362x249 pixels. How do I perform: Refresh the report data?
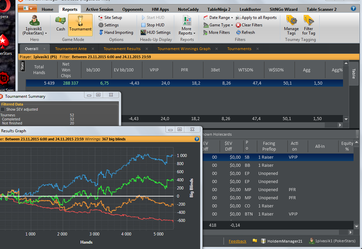pos(246,32)
